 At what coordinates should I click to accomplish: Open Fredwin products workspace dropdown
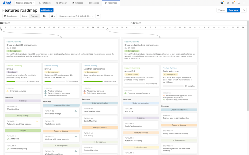[25, 3]
